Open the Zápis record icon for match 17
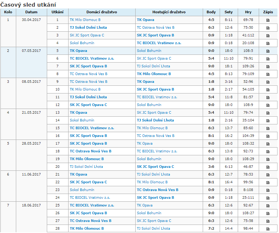The width and height of the screenshot is (279, 233). [x=268, y=144]
